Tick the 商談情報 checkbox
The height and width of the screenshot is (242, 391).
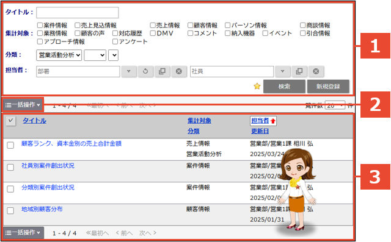[303, 25]
